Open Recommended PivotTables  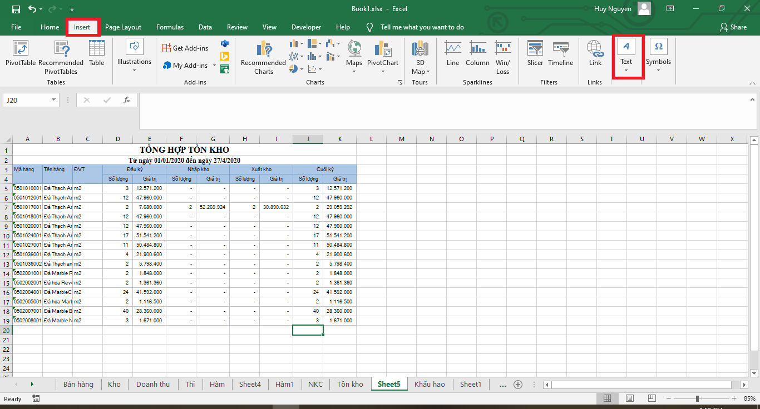(x=61, y=56)
